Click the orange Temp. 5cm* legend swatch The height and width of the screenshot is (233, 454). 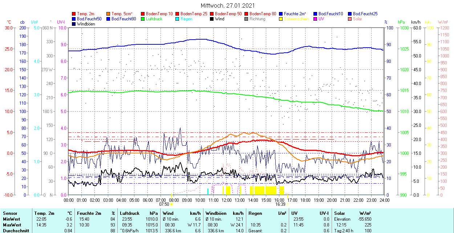pos(109,14)
